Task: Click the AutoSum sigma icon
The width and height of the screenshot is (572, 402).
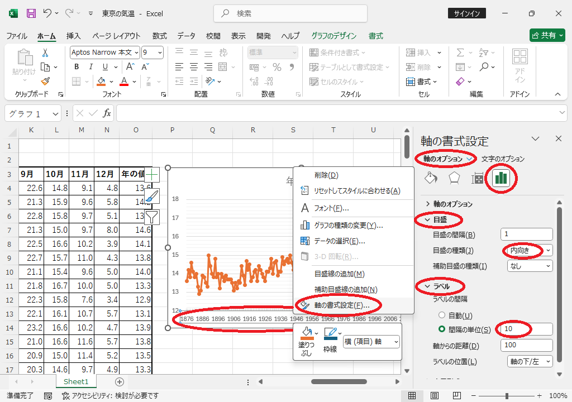Action: 460,53
